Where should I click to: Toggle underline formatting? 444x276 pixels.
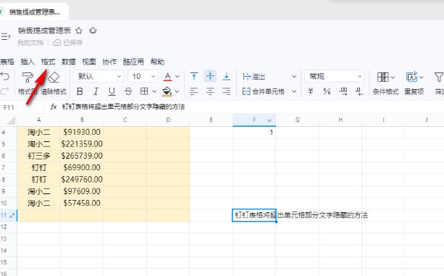(x=112, y=91)
